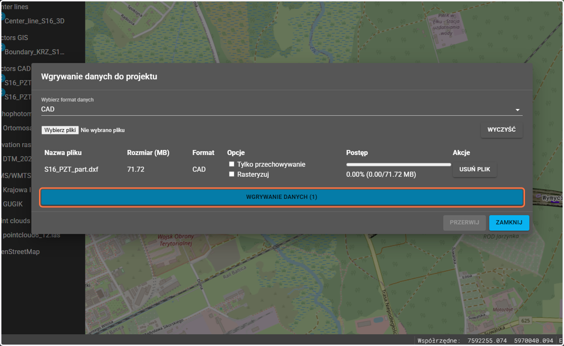Viewport: 564px width, 346px height.
Task: Click the OpenStreetMap entry in sidebar
Action: click(x=20, y=252)
